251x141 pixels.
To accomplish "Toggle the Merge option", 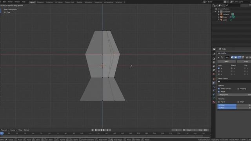I will coord(219,92).
